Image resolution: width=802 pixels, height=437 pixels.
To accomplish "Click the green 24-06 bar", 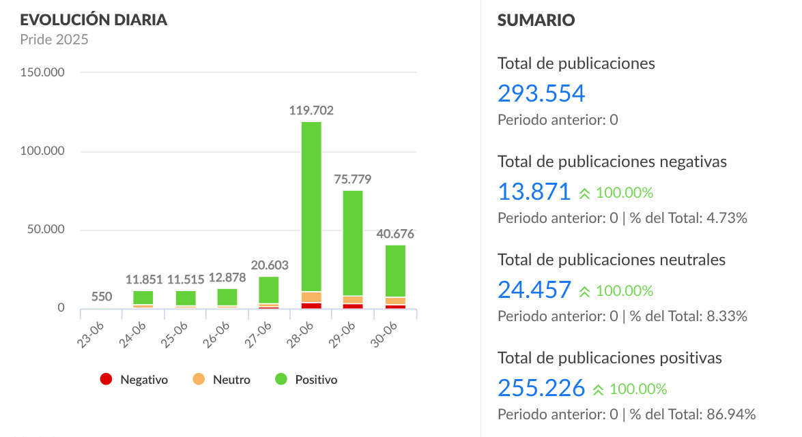I will coord(143,297).
